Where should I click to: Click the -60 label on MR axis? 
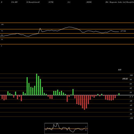[x=131, y=110]
